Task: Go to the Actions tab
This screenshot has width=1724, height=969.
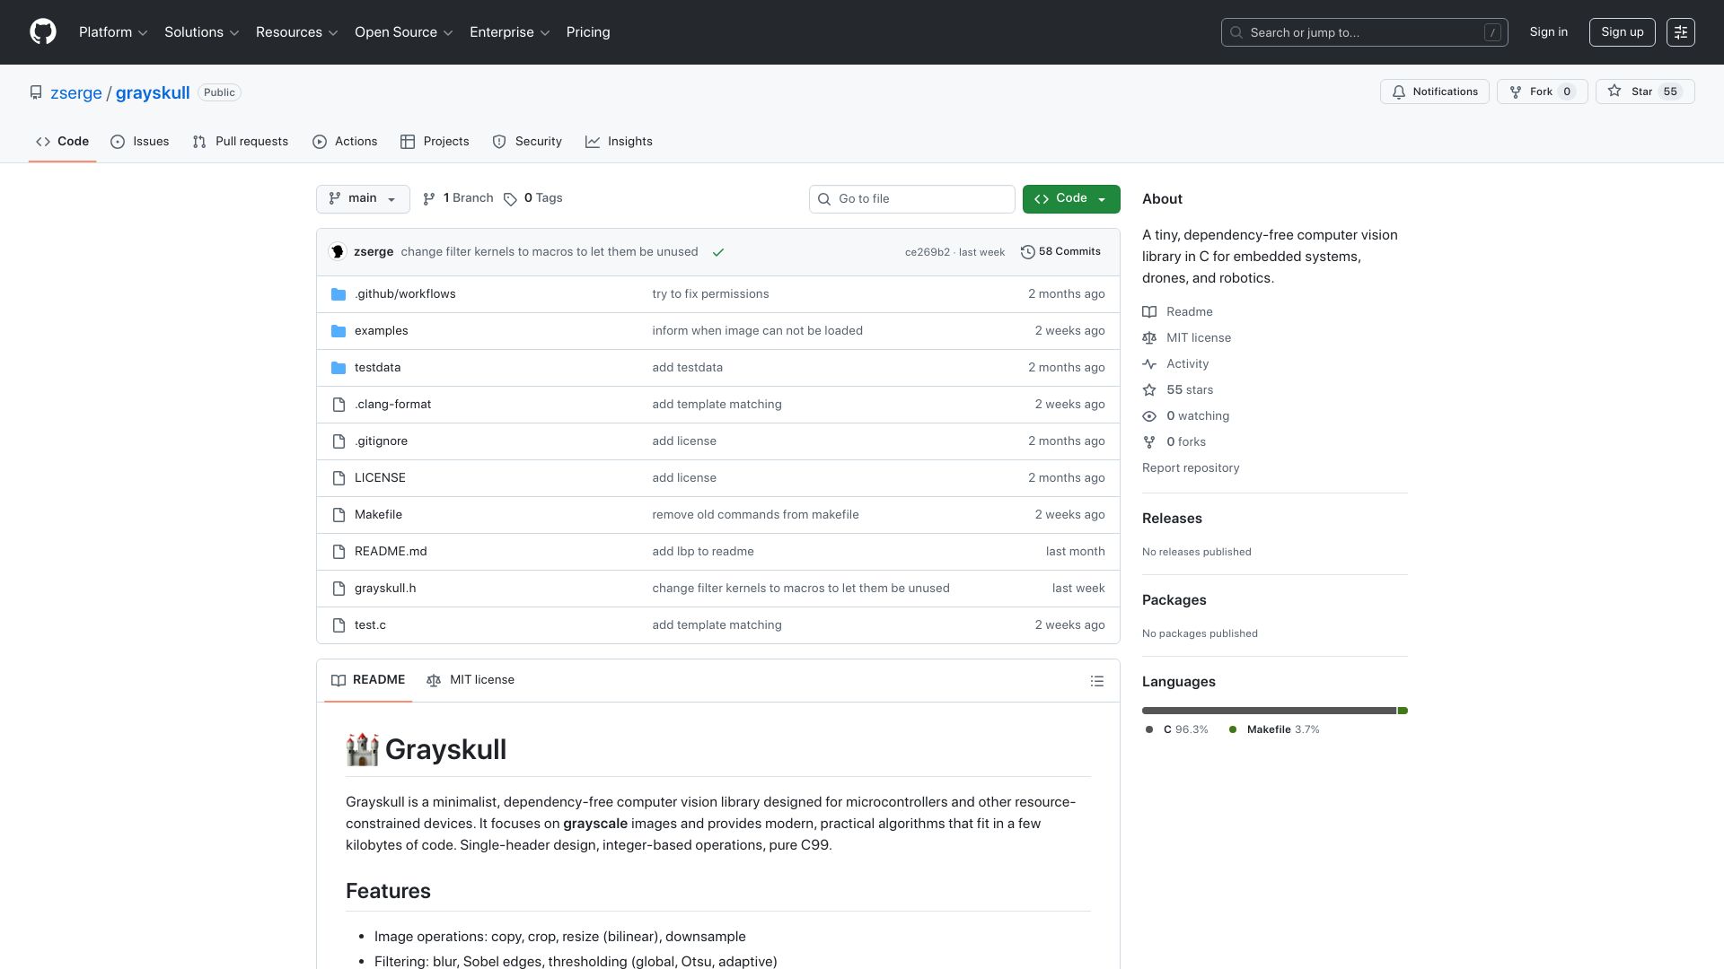Action: pyautogui.click(x=345, y=142)
